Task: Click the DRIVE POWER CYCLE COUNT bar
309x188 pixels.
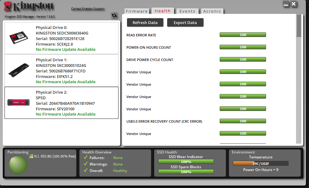Action: (243, 59)
